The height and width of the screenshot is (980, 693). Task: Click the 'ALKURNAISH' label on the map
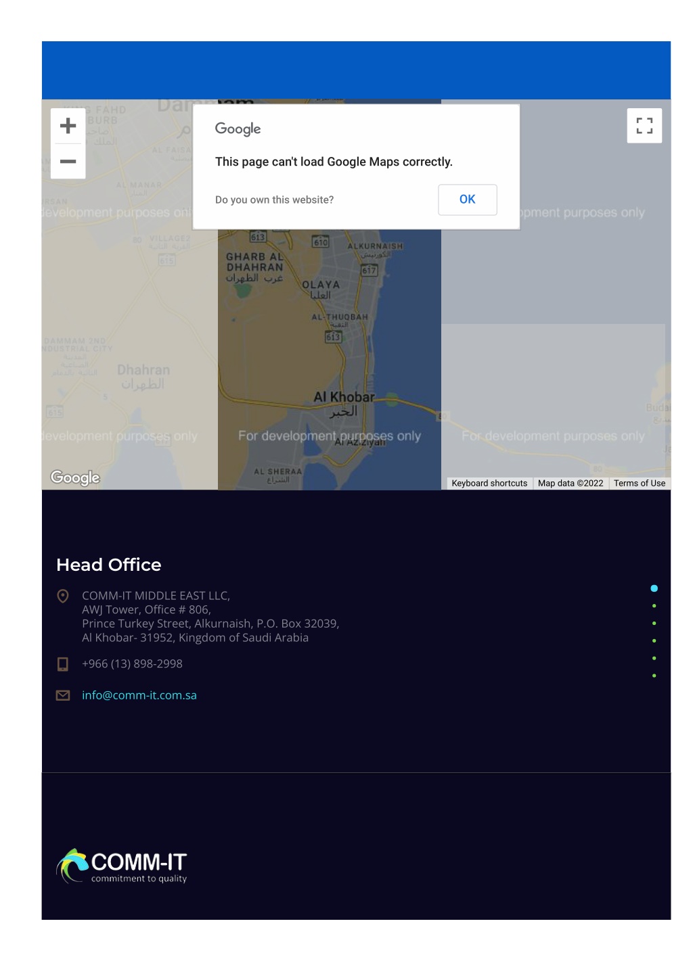tap(375, 250)
